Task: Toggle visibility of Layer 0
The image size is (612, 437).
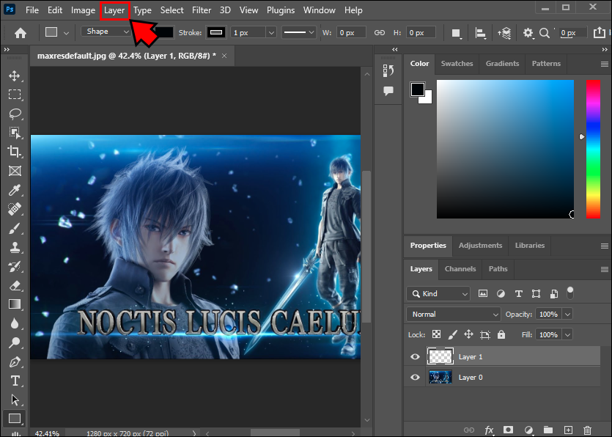Action: [416, 378]
